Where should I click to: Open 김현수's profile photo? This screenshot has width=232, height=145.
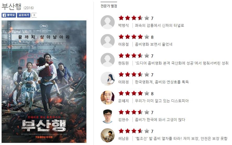pyautogui.click(x=108, y=116)
